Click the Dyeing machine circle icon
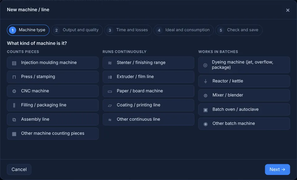Viewport: 297px width, 180px height. (205, 65)
